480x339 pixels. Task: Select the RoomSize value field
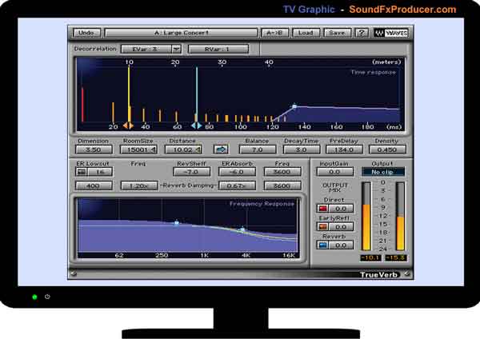(138, 150)
